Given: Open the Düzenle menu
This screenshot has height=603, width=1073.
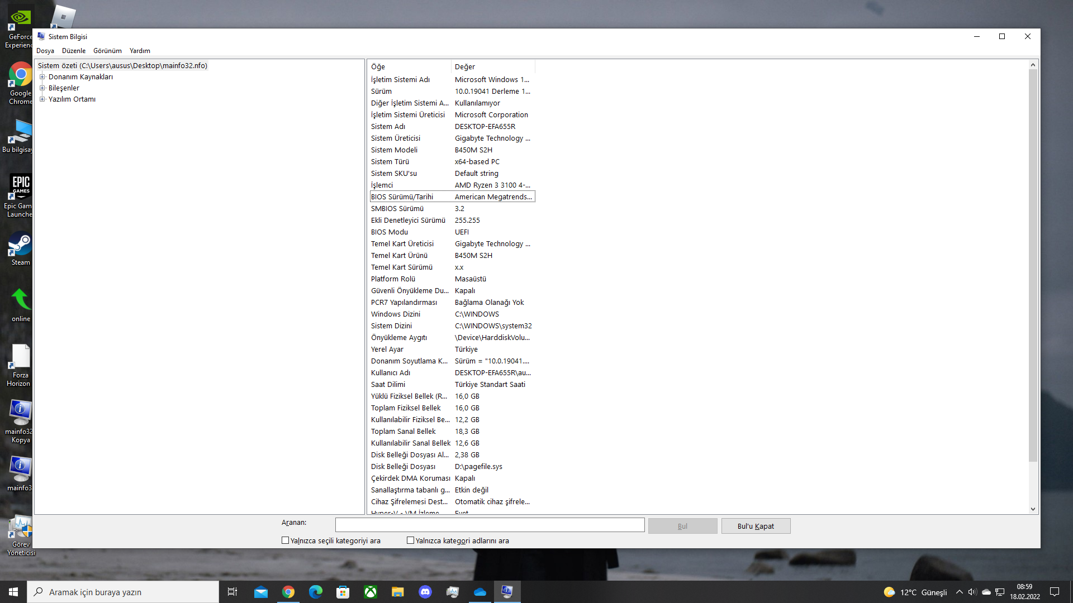Looking at the screenshot, I should pos(74,50).
